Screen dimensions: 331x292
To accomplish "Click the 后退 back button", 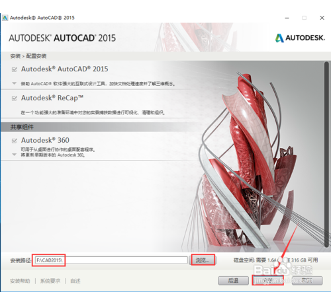I will coord(233,281).
